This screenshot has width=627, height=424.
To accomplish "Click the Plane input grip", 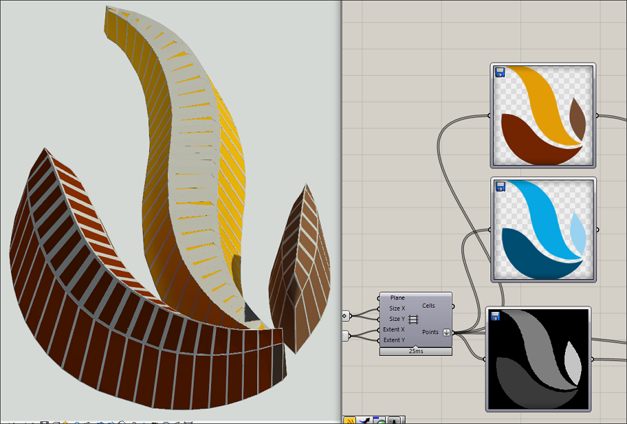I will click(x=379, y=298).
